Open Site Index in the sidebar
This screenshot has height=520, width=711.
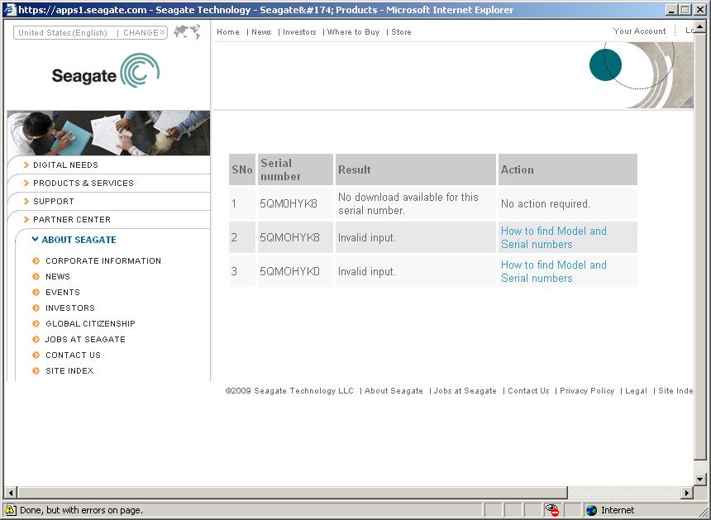coord(69,371)
